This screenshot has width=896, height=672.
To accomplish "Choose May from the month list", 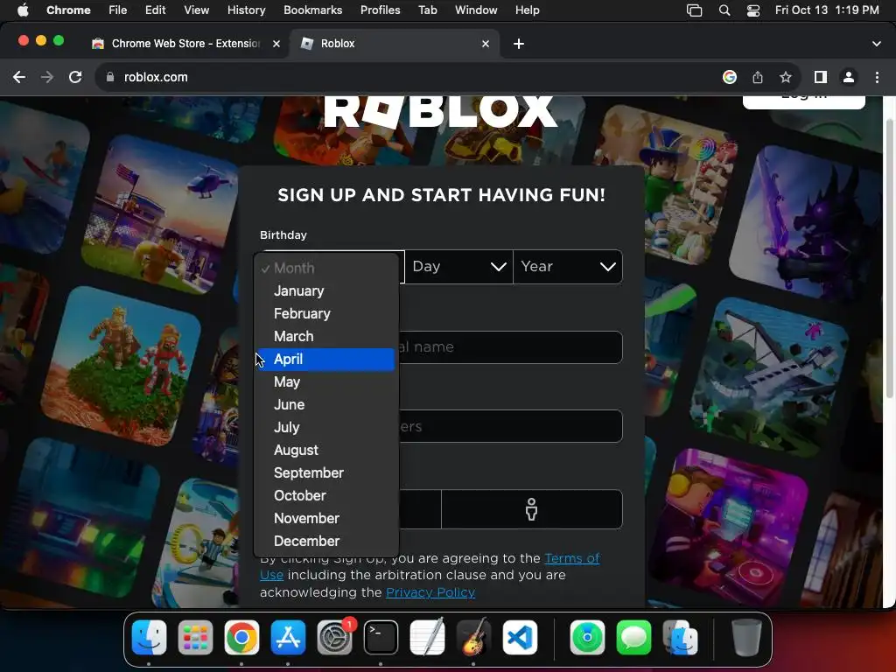I will point(325,382).
